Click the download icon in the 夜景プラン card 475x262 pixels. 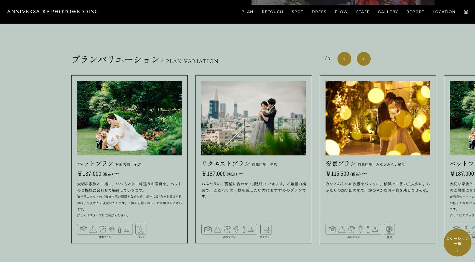[x=375, y=229]
